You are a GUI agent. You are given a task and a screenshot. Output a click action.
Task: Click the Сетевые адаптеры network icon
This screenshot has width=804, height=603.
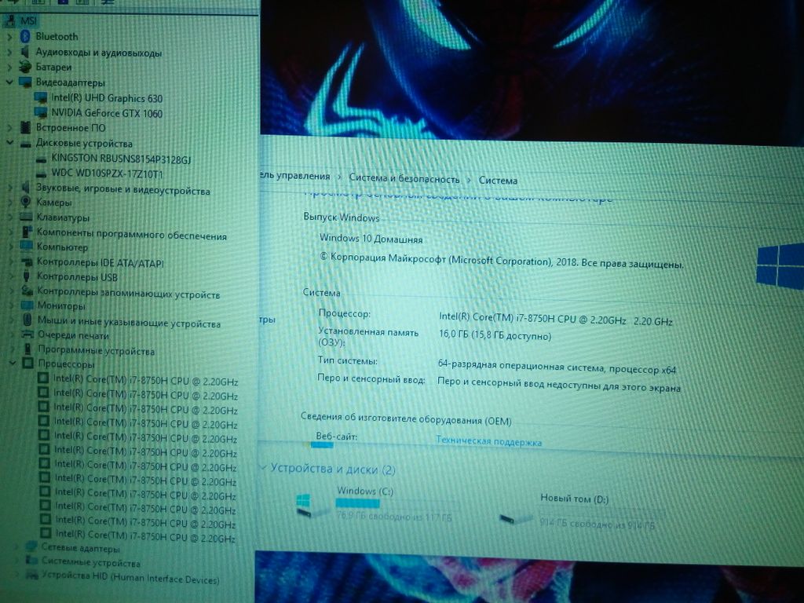(x=31, y=547)
